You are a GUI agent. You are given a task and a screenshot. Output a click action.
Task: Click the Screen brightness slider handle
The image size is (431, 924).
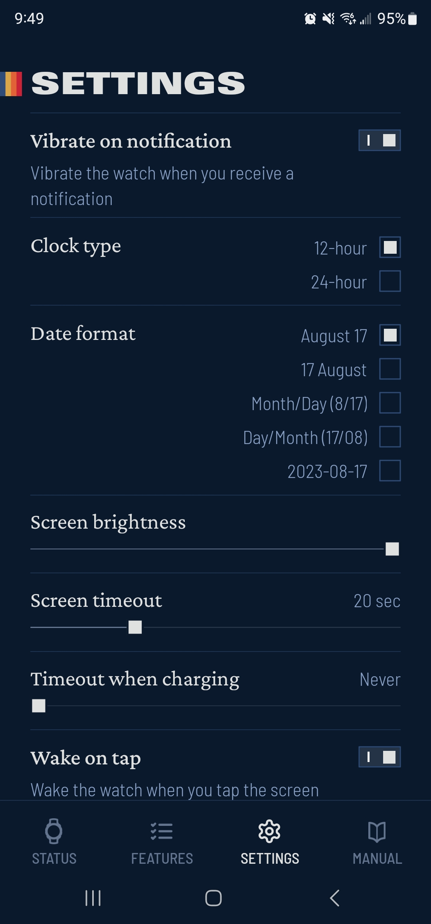click(x=392, y=549)
